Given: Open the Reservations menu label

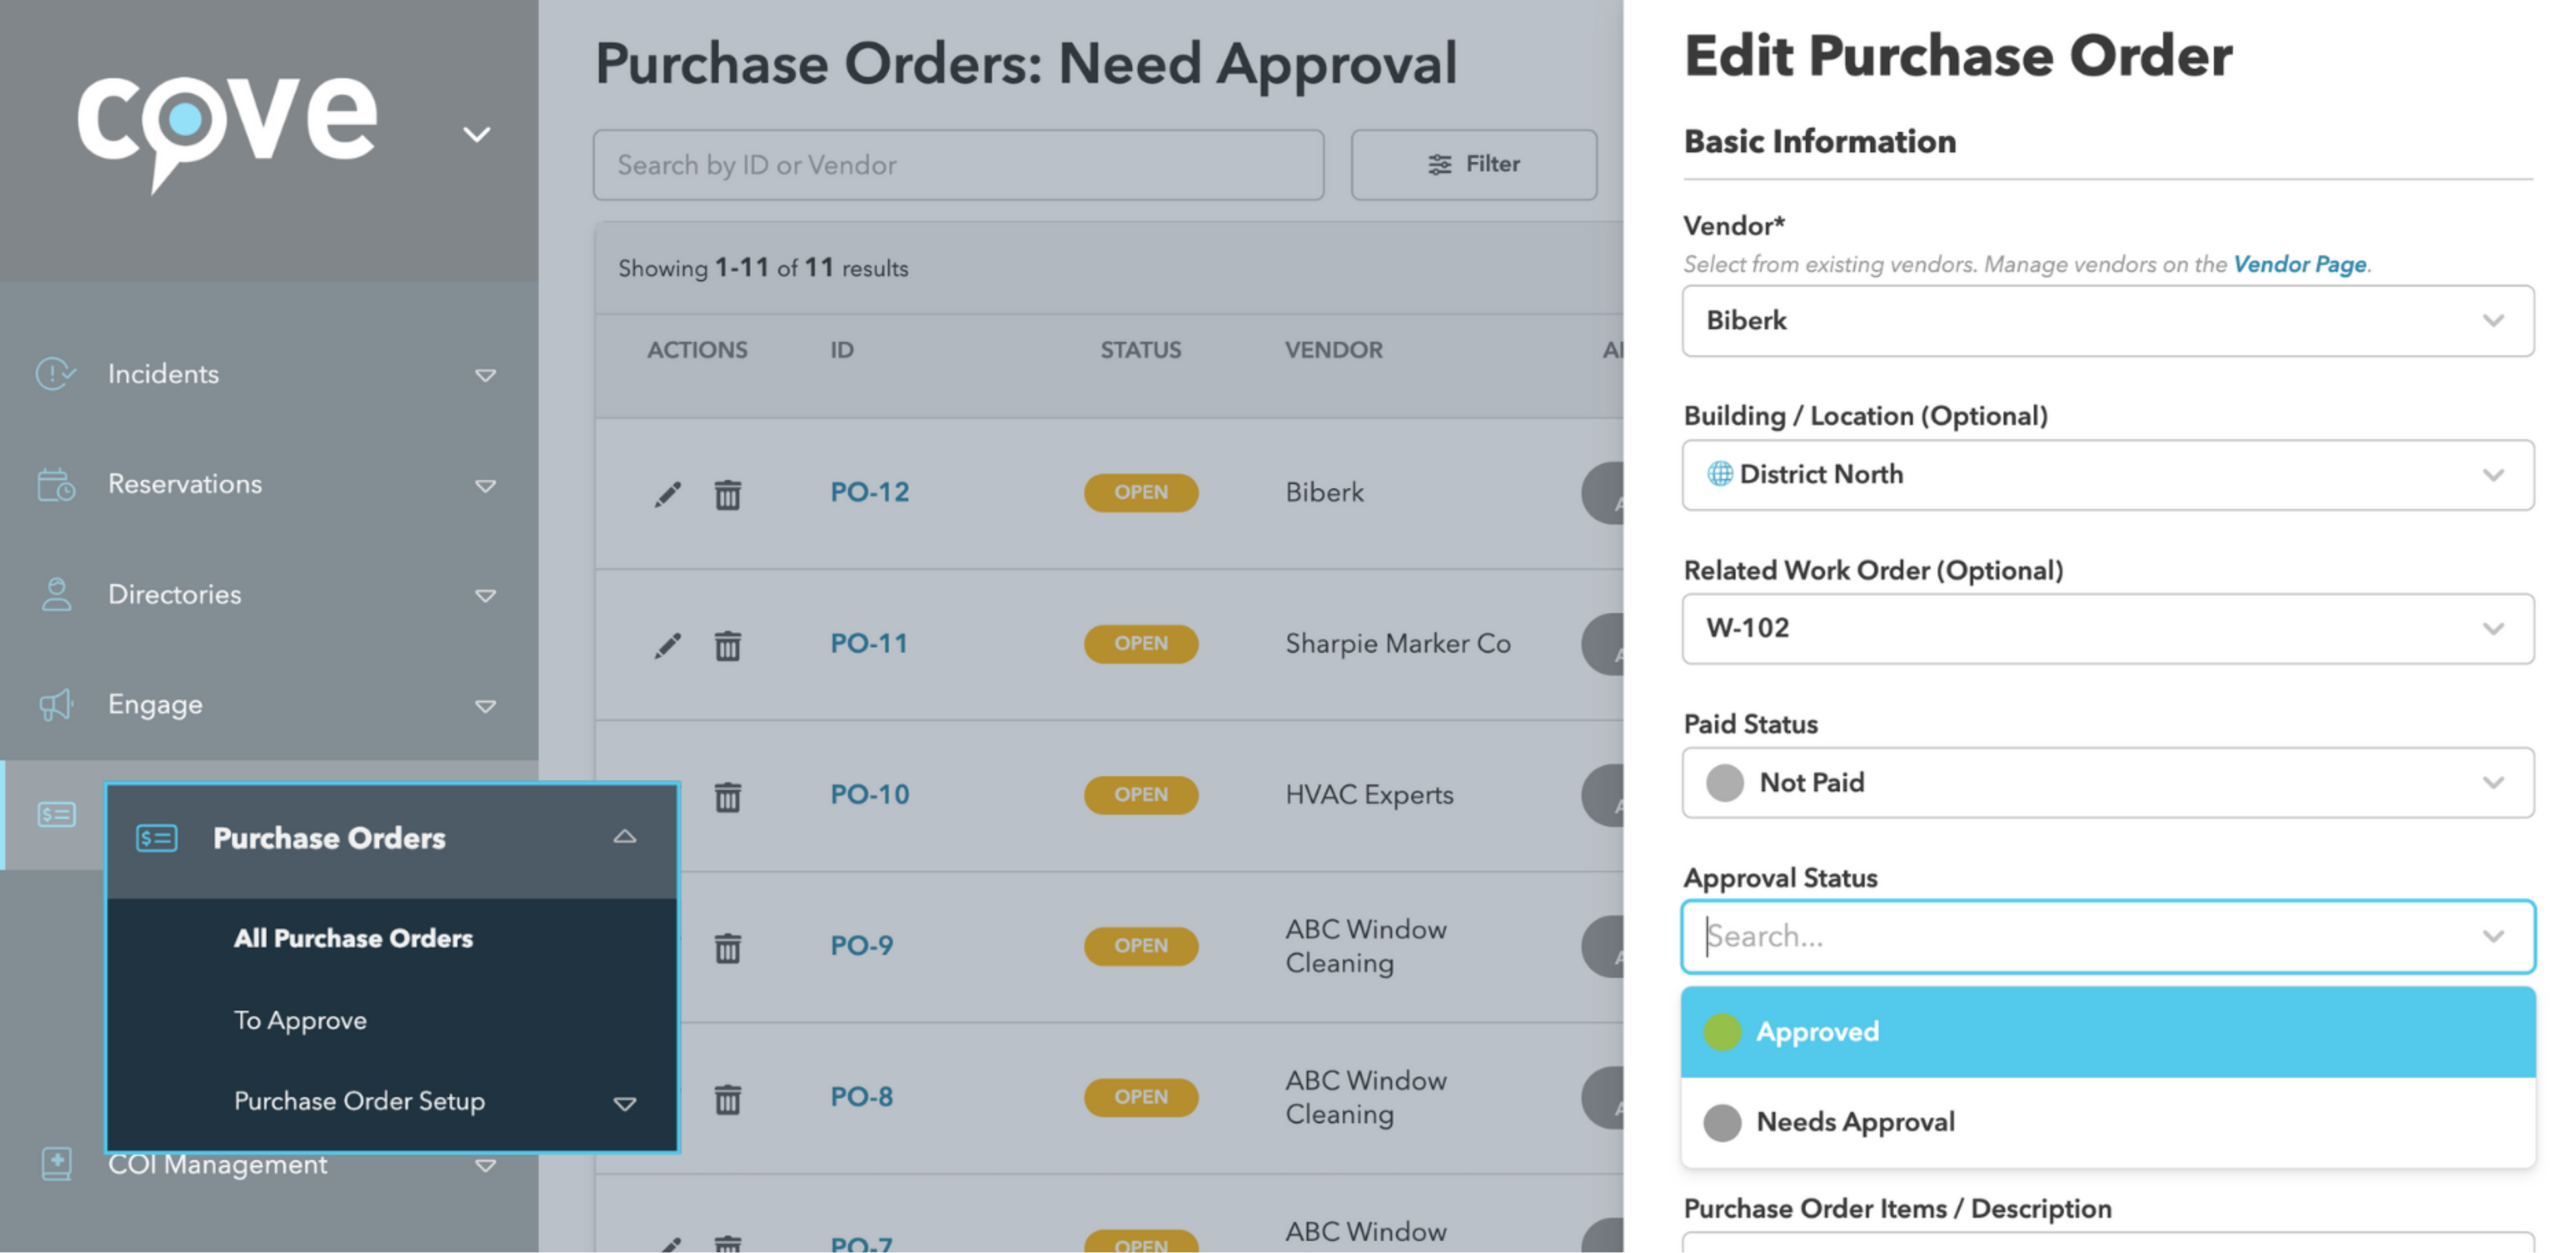Looking at the screenshot, I should (185, 484).
